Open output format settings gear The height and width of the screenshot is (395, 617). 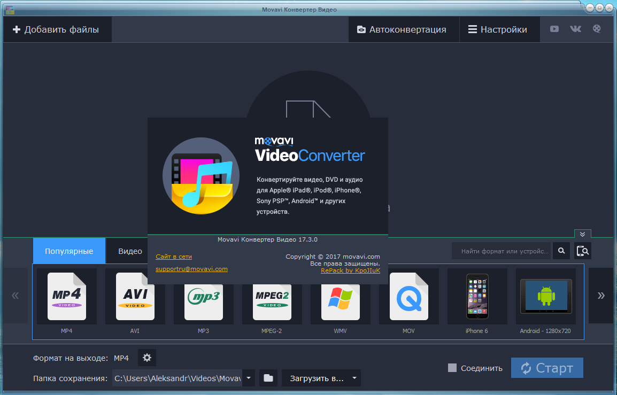point(147,358)
